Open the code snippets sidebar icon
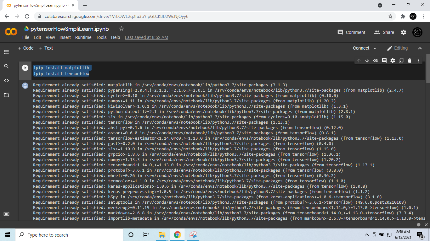 [6, 81]
